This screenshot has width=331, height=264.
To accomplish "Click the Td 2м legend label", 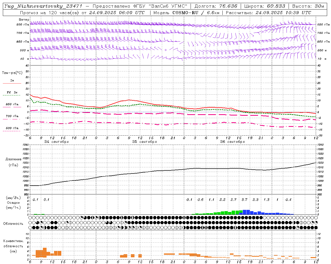I will [x=12, y=92].
